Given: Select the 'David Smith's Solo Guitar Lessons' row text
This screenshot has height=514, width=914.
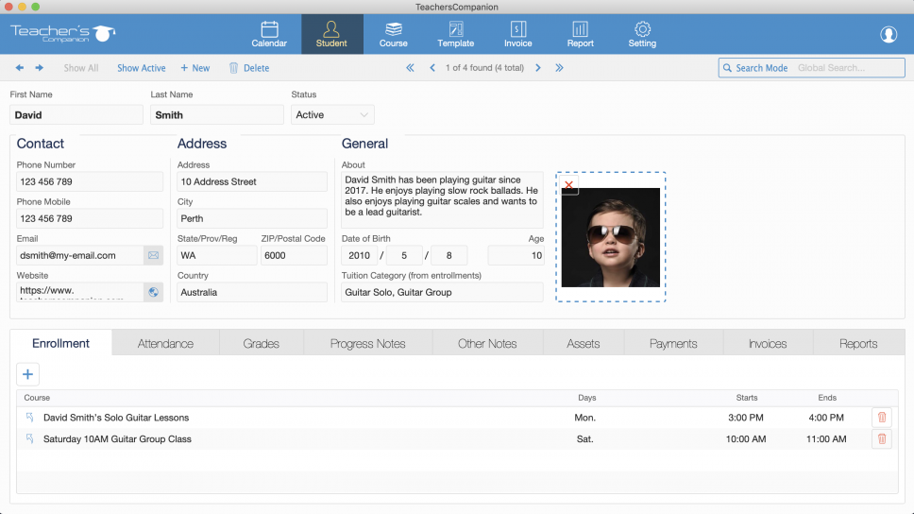Looking at the screenshot, I should tap(116, 417).
